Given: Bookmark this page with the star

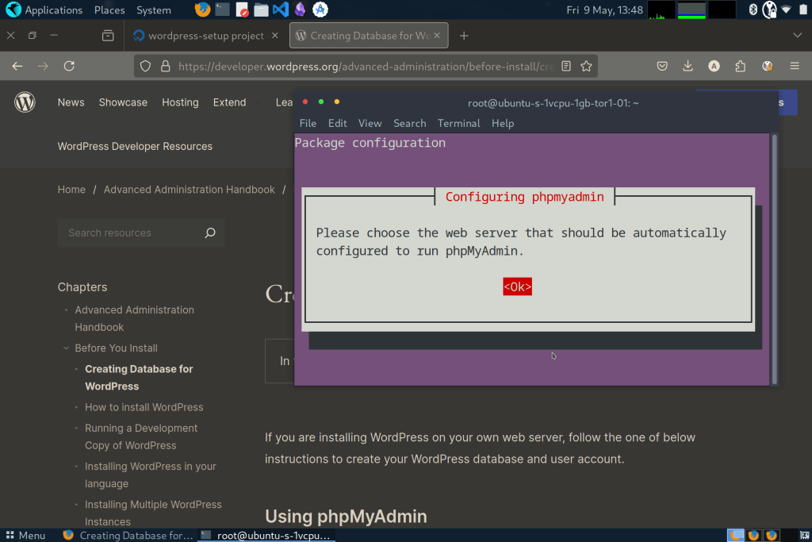Looking at the screenshot, I should [586, 66].
